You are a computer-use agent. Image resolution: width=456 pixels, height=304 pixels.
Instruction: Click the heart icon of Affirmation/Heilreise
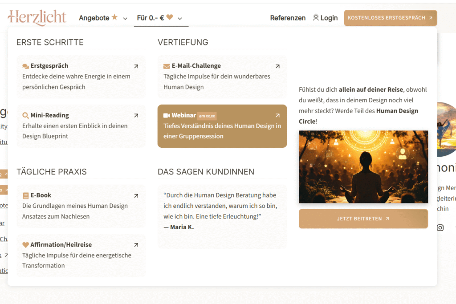click(x=25, y=245)
